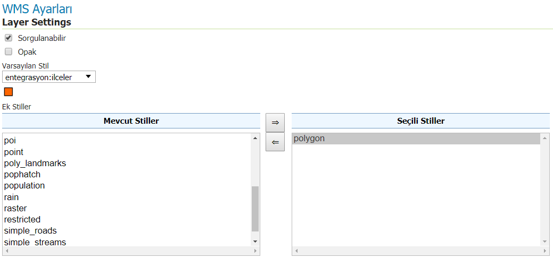
Task: Click Seçili Stiller horizontal scroll right arrow
Action: [x=545, y=251]
